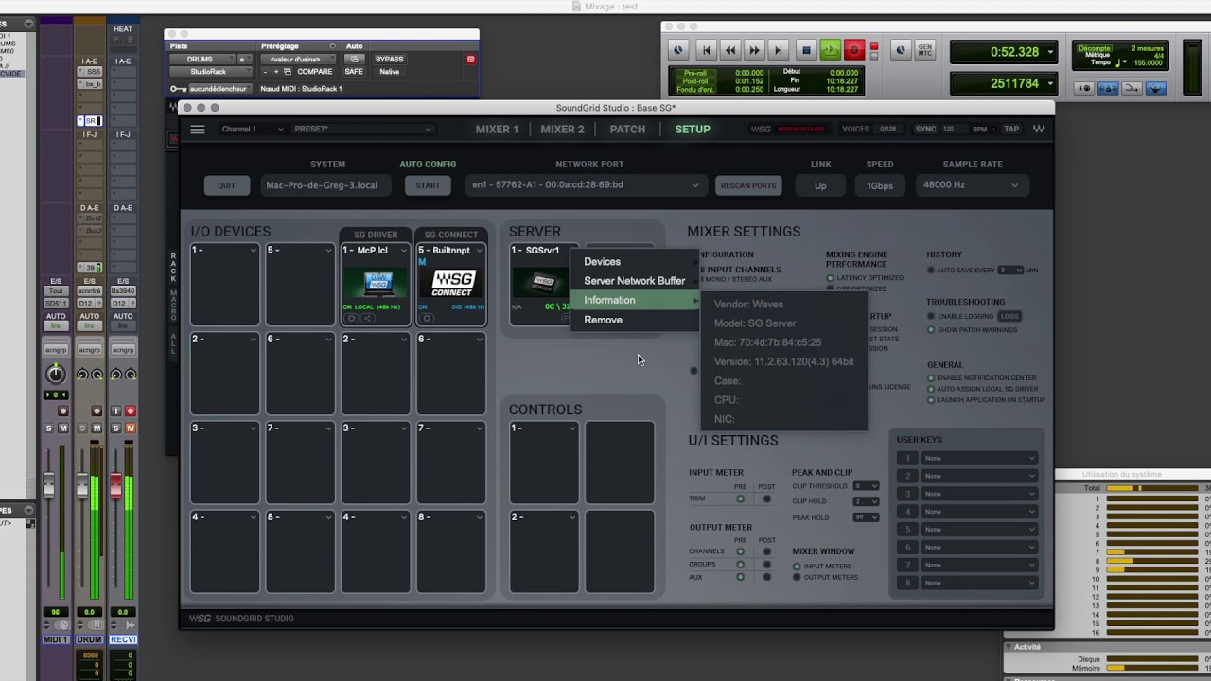The image size is (1211, 681).
Task: Click the online button left of rewind controls
Action: click(x=678, y=50)
